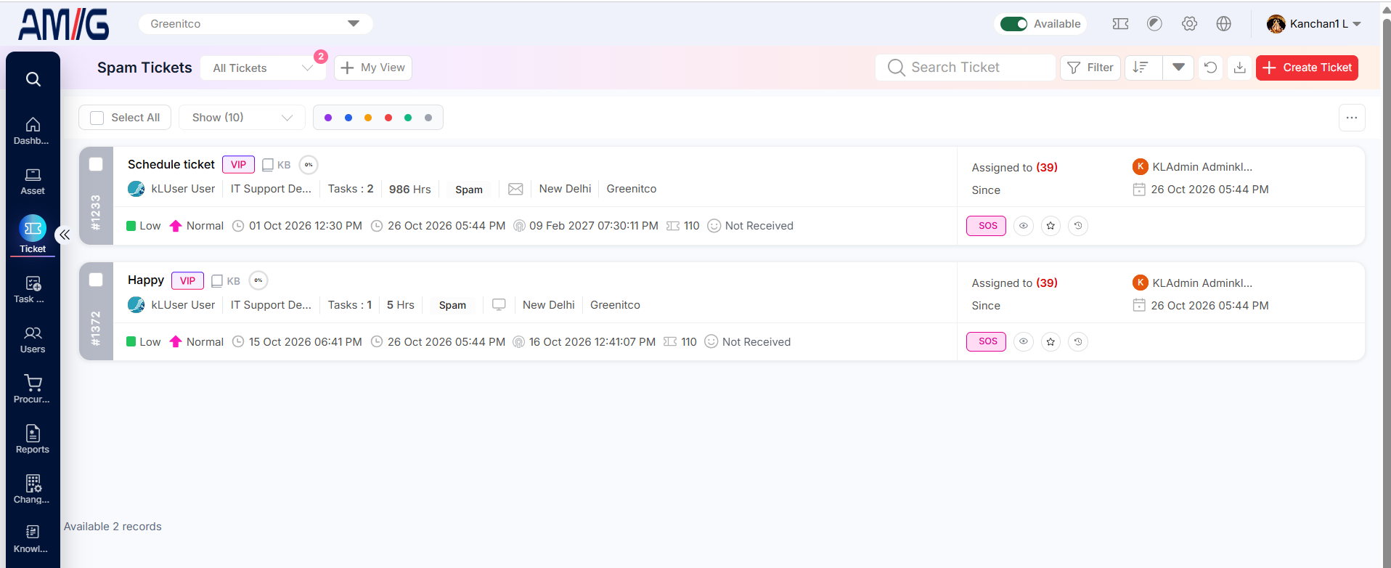Select the red color dot filter
1391x568 pixels.
click(x=388, y=118)
